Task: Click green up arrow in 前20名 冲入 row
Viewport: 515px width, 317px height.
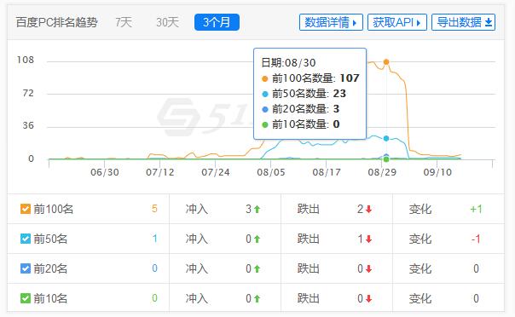Action: pyautogui.click(x=257, y=268)
